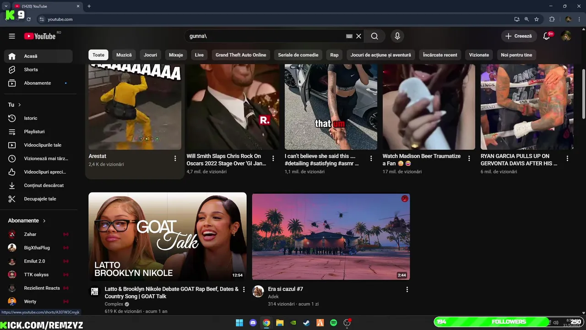This screenshot has width=586, height=330.
Task: Open liked videos Videoclipuri apreciate
Action: click(38, 172)
